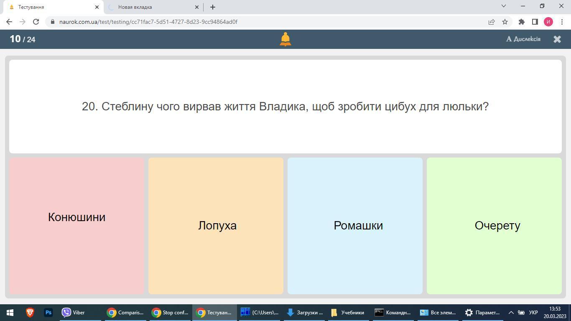The width and height of the screenshot is (571, 321).
Task: Launch Brave browser from taskbar
Action: pos(30,313)
